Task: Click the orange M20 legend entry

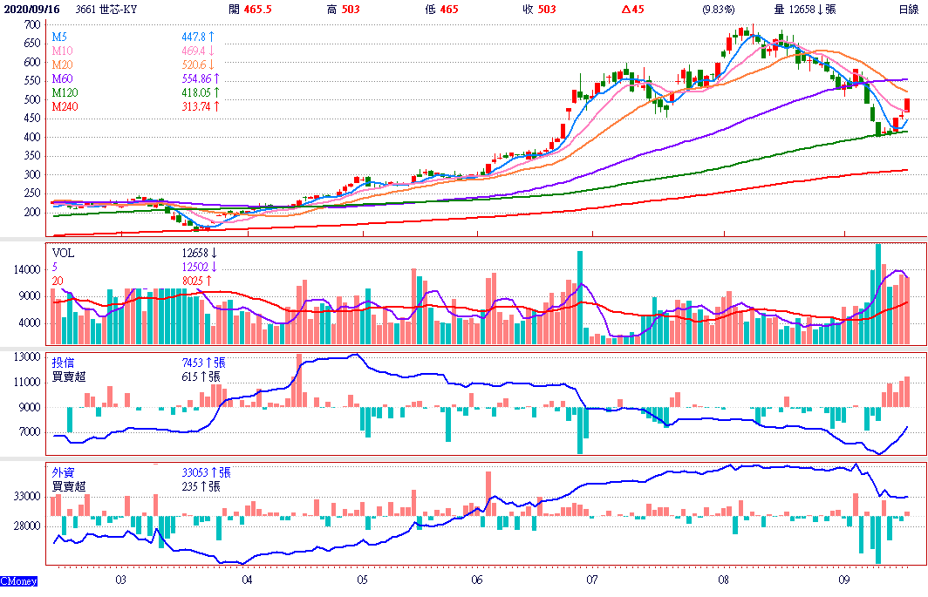Action: pos(61,64)
